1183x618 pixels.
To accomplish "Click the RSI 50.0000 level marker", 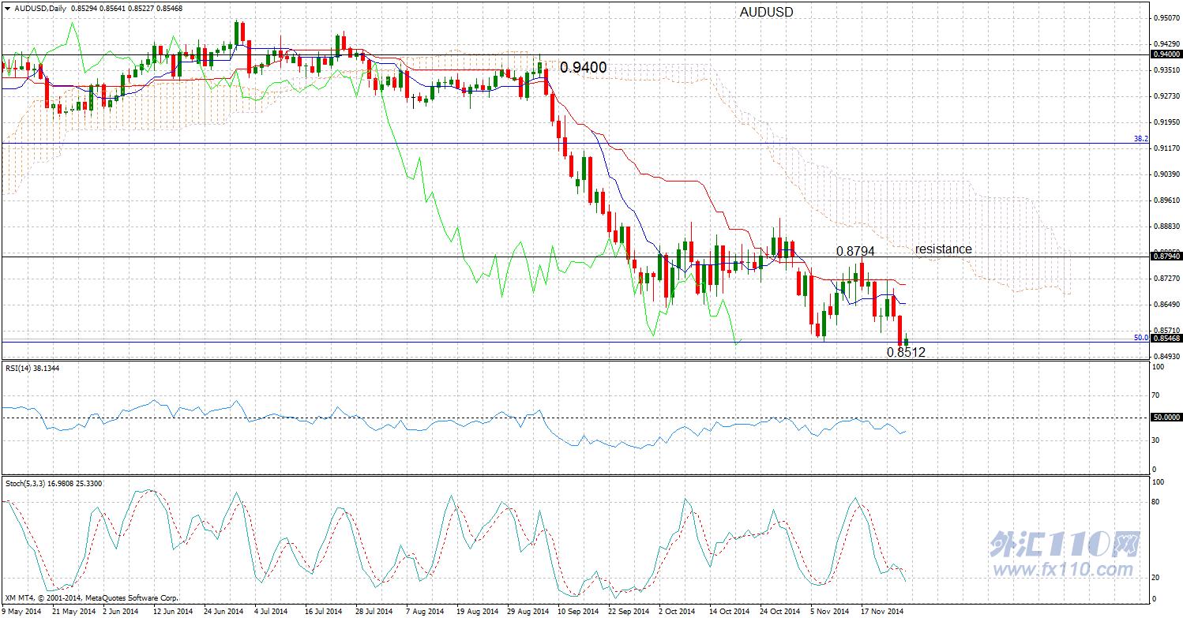I will [1166, 417].
